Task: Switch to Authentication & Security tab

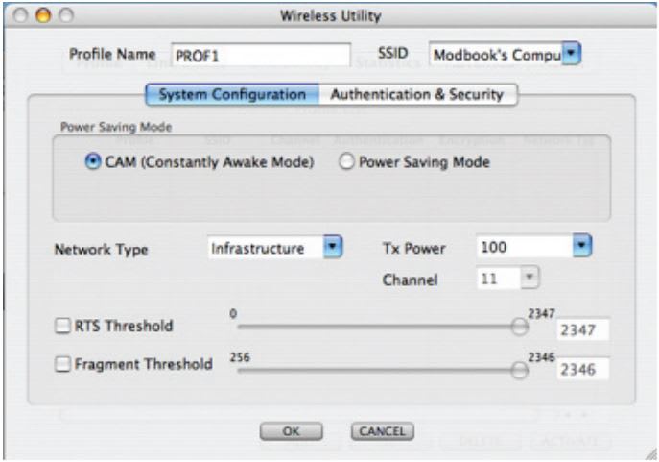Action: 417,94
